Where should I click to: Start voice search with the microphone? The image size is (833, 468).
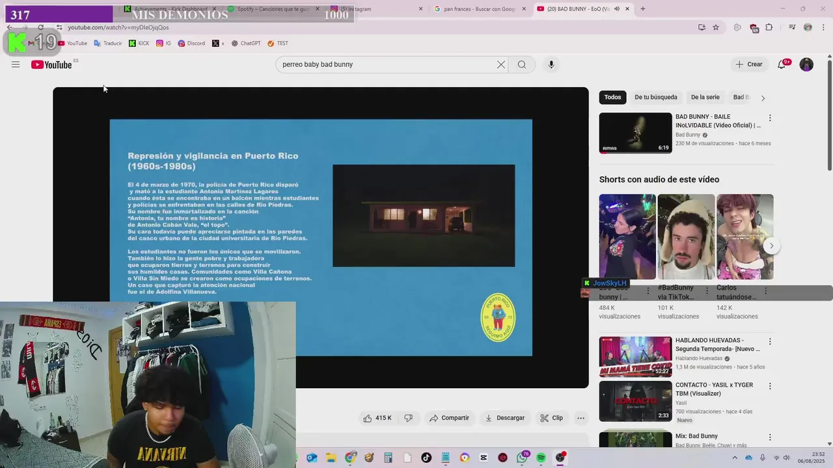tap(551, 64)
